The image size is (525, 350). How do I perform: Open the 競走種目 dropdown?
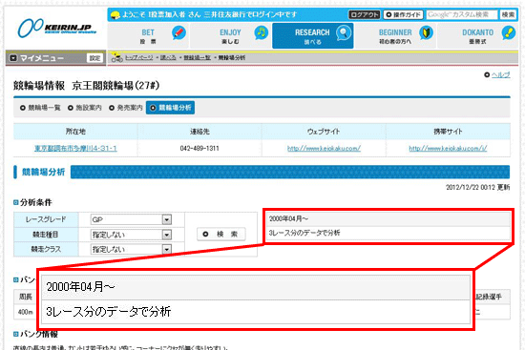point(131,235)
